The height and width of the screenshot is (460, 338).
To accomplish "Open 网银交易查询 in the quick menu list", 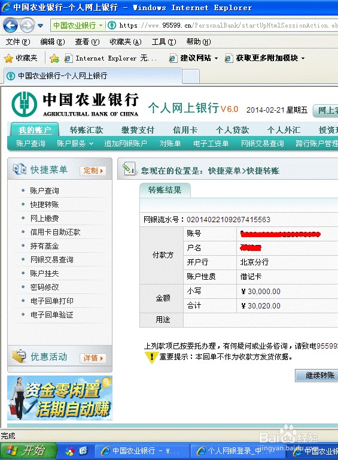I will pos(52,259).
